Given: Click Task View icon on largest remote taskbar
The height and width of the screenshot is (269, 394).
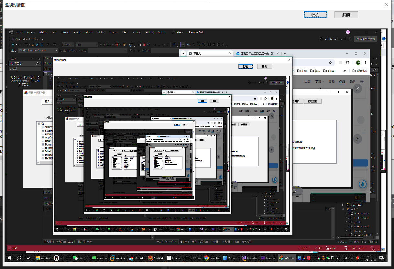Looking at the screenshot, I should (x=28, y=258).
